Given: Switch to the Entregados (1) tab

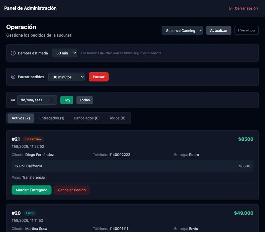Looking at the screenshot, I should [52, 118].
